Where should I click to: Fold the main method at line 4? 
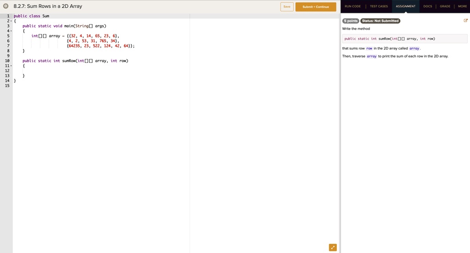tap(11, 31)
